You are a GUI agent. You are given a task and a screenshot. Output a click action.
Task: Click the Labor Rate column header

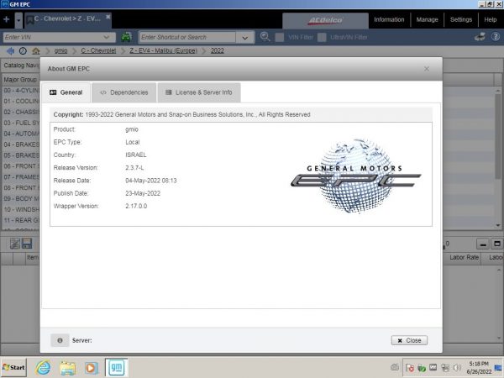464,258
